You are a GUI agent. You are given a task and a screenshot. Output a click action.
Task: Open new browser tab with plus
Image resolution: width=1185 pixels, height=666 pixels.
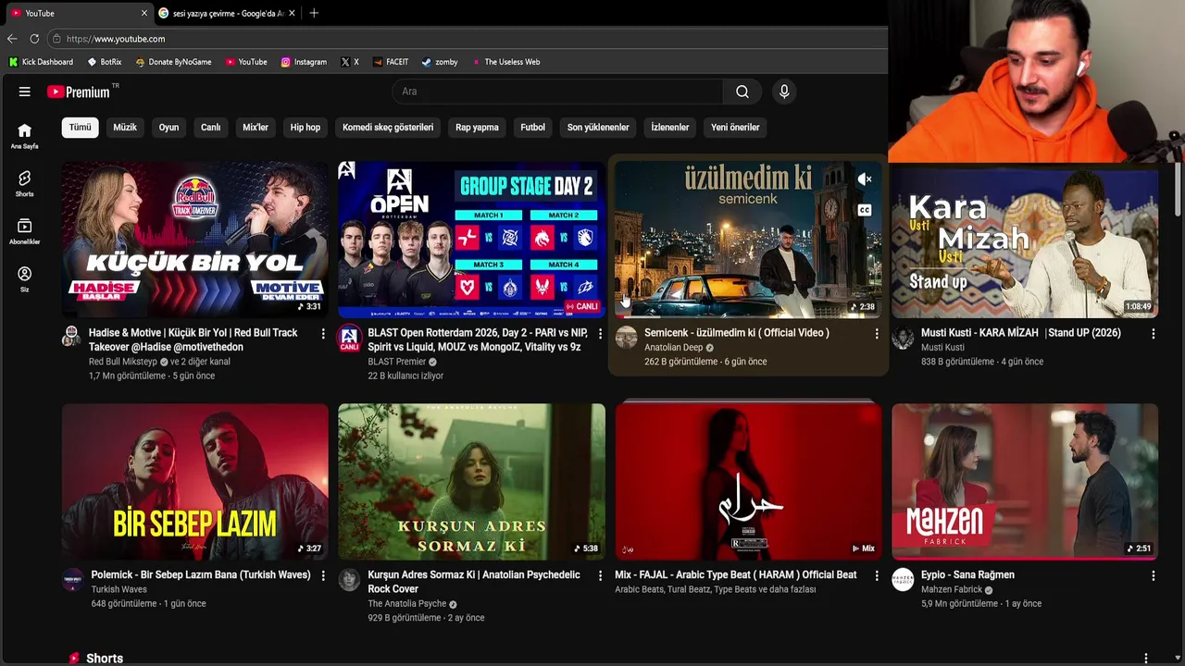[x=314, y=13]
